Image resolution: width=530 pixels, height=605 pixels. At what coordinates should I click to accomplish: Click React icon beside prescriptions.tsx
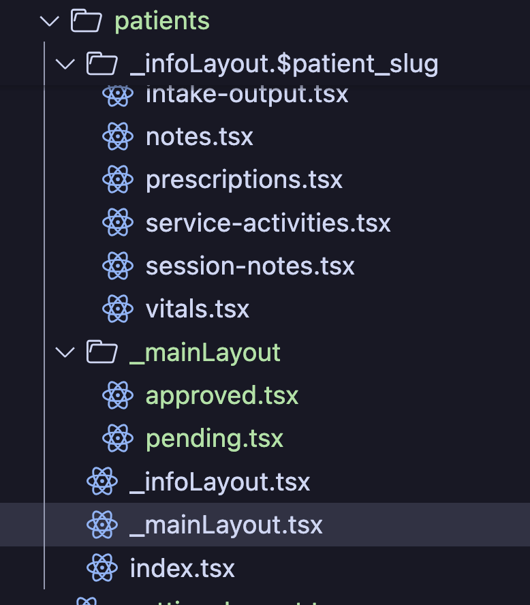(x=118, y=179)
